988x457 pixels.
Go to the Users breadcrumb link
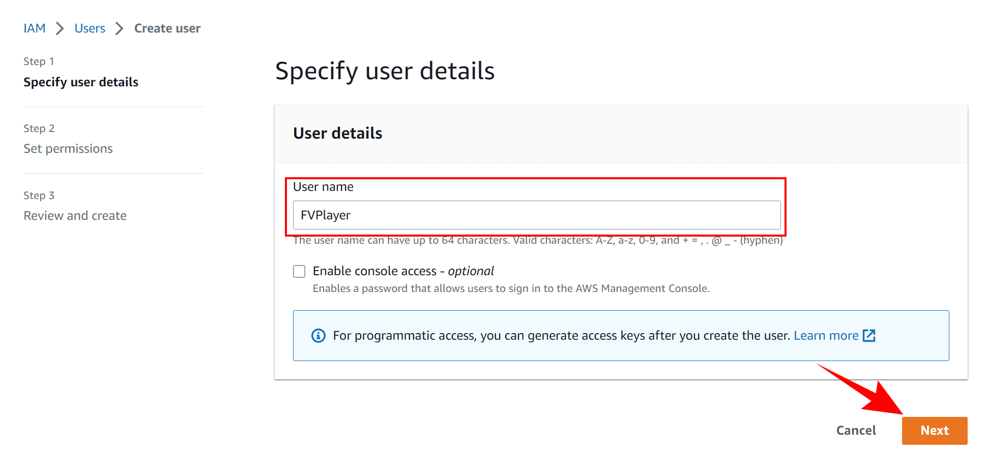pos(90,28)
